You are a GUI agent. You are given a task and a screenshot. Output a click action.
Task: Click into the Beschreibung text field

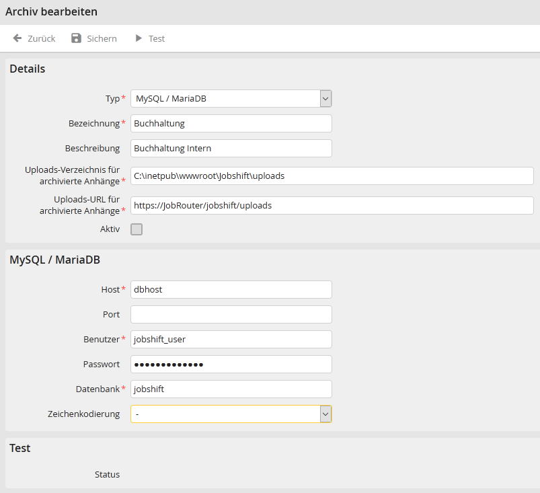click(x=231, y=148)
